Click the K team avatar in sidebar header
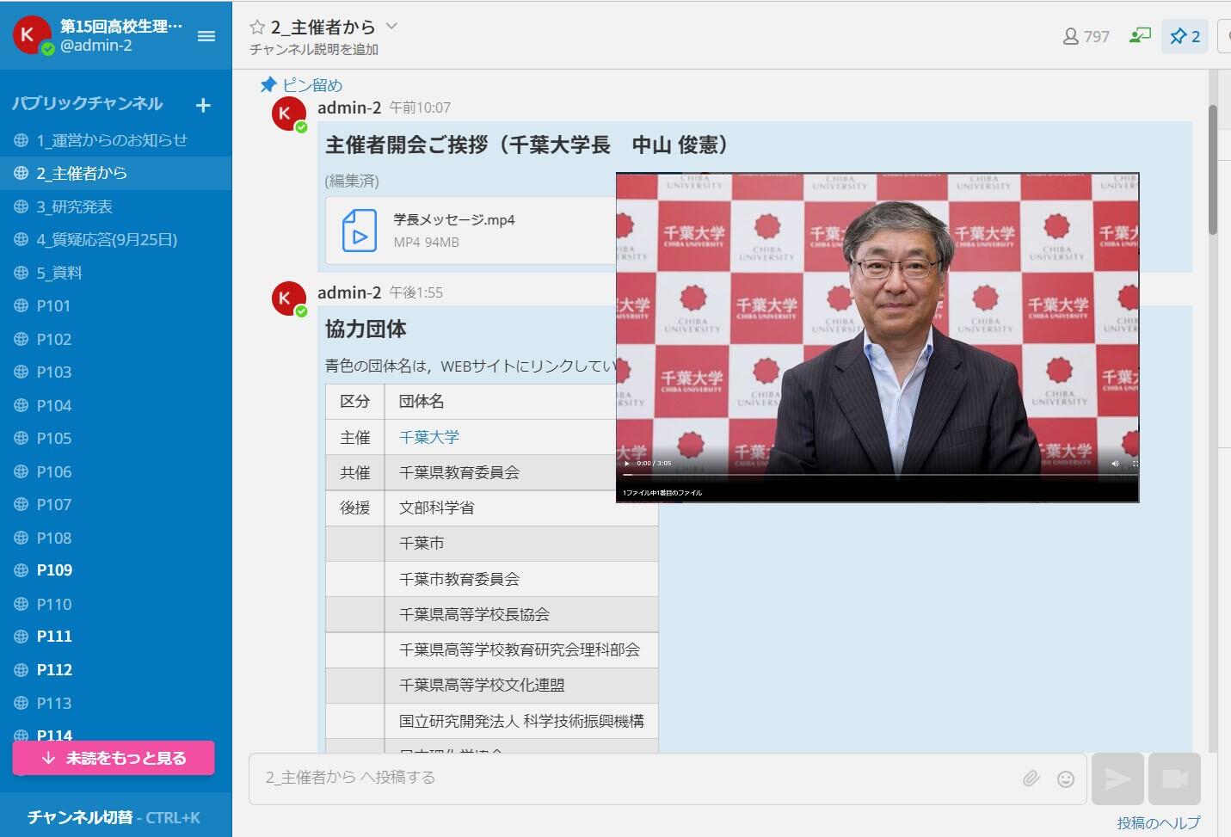The height and width of the screenshot is (837, 1231). pos(30,34)
